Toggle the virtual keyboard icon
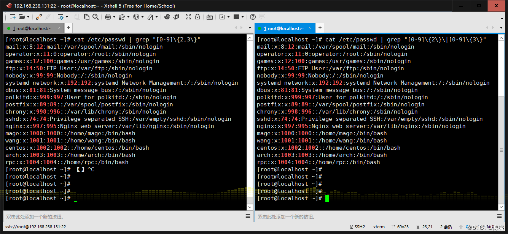 tap(210, 17)
